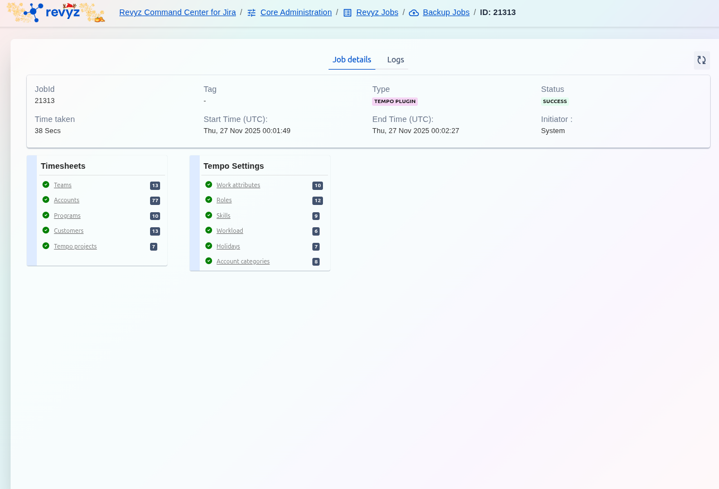Select the Job details tab
Viewport: 719px width, 489px height.
click(351, 60)
